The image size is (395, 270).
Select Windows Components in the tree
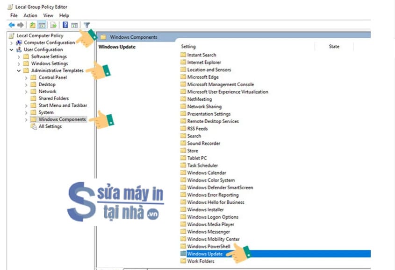(x=62, y=119)
